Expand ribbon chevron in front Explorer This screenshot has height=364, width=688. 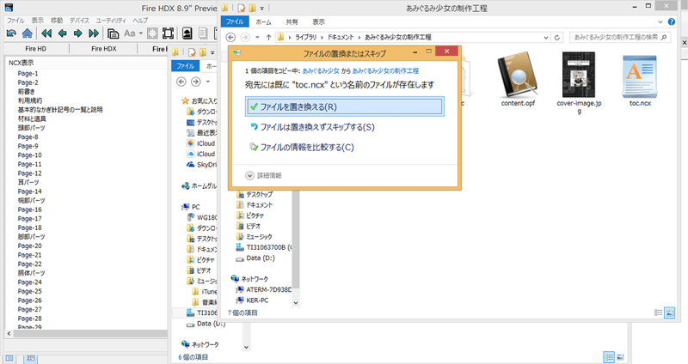[660, 21]
